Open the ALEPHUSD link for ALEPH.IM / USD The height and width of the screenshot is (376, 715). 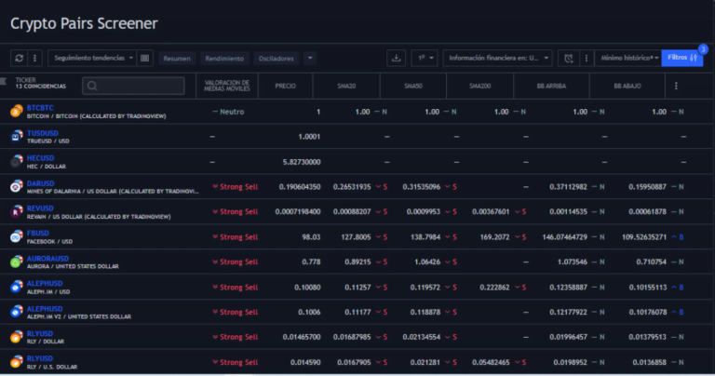(45, 284)
